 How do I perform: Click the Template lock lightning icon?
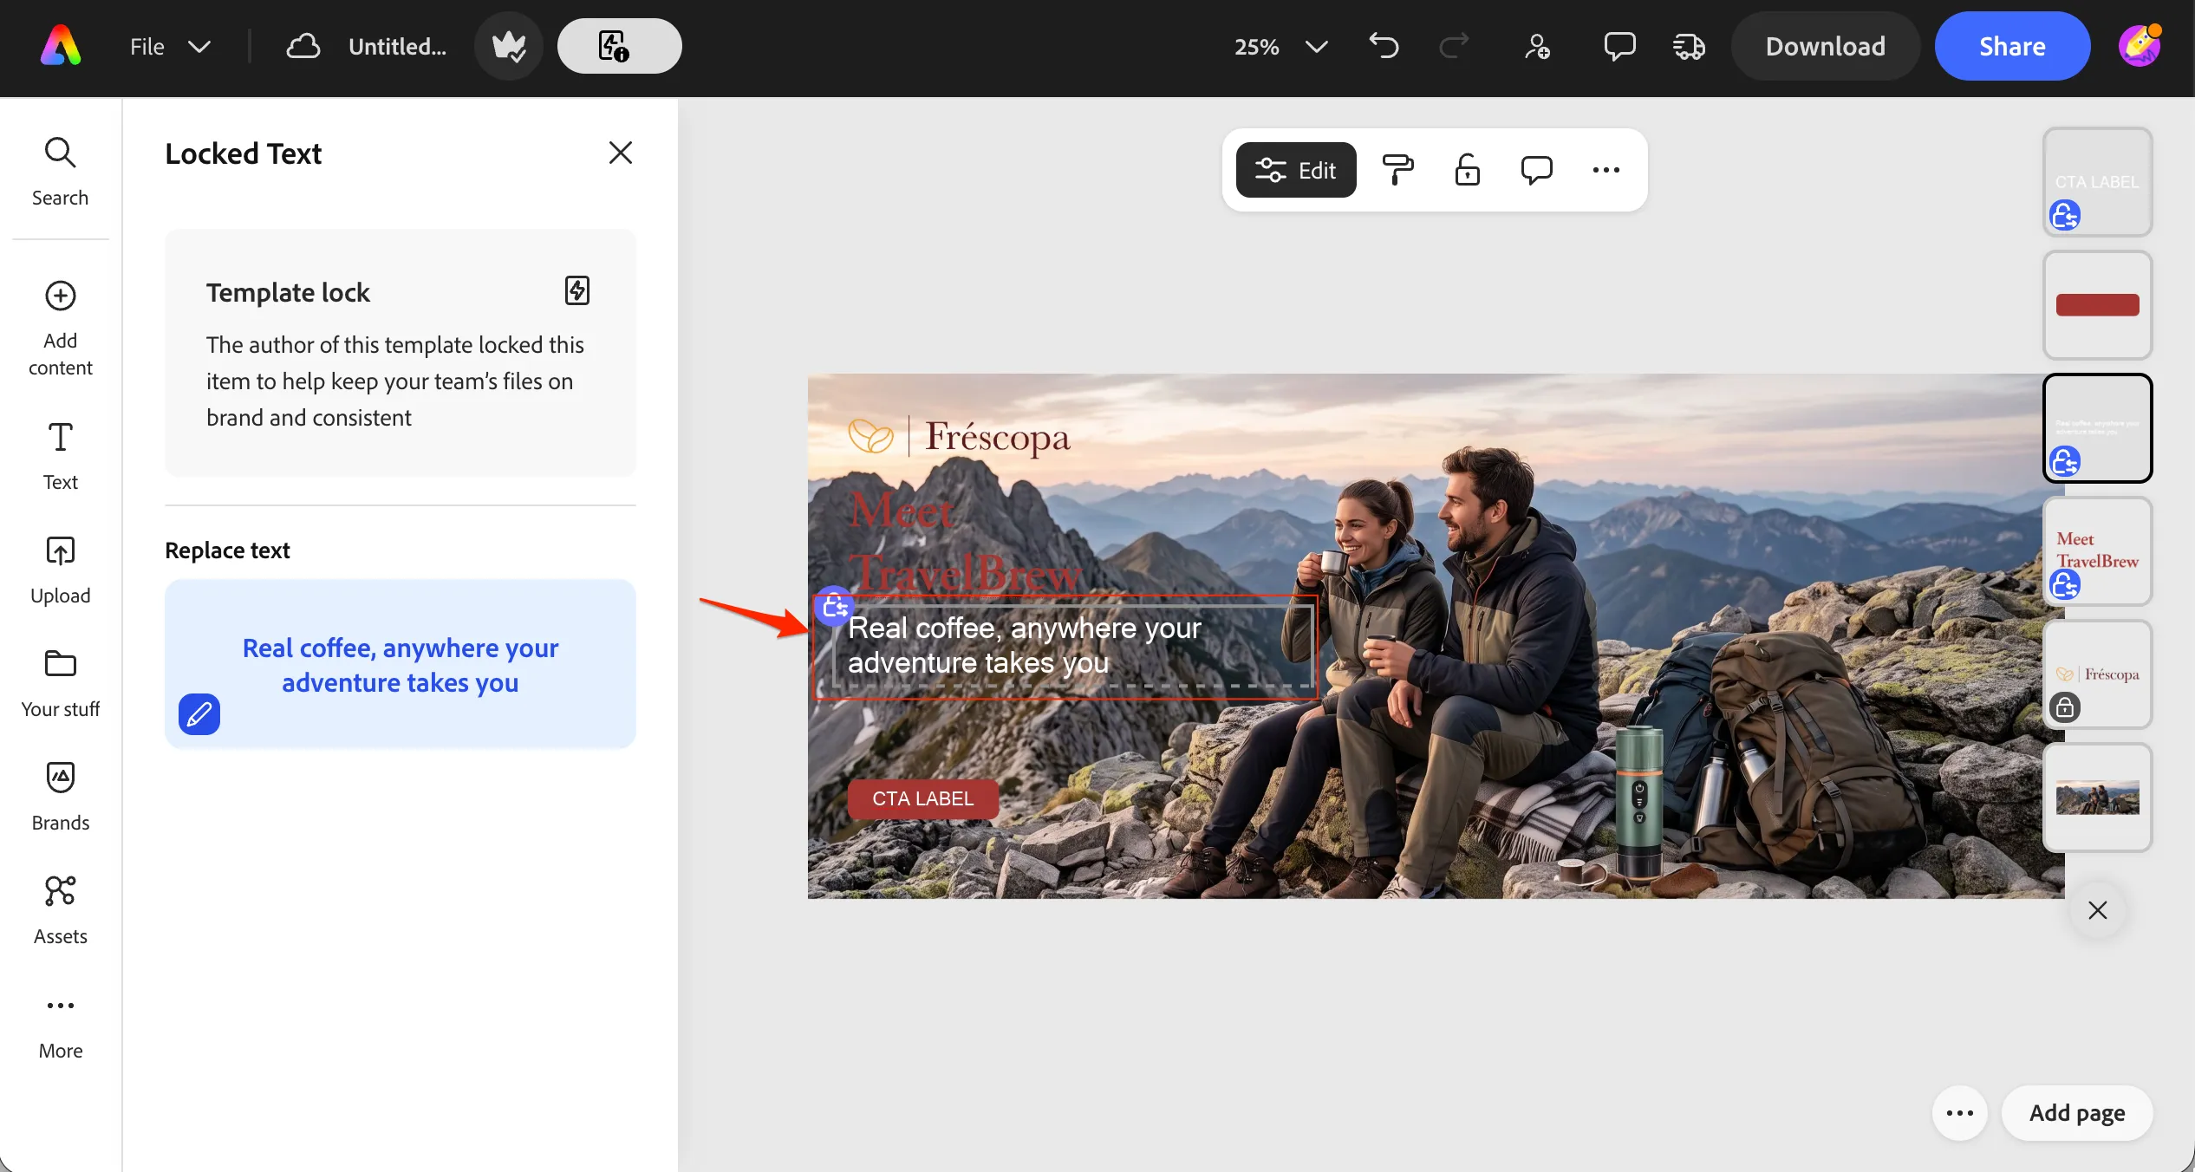point(577,290)
